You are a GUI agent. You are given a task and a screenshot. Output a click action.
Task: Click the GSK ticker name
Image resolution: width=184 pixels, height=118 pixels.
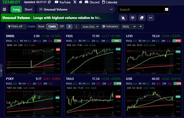pos(129,79)
